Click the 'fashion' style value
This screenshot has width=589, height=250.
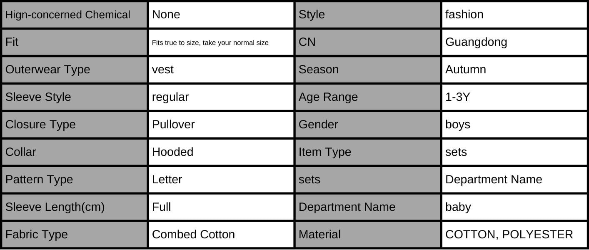coord(464,15)
